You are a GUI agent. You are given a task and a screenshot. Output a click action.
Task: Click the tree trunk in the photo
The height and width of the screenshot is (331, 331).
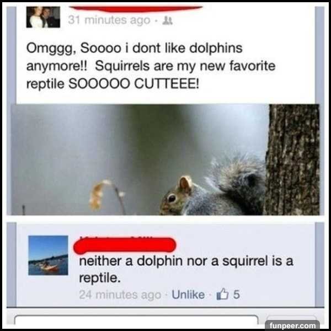292,159
